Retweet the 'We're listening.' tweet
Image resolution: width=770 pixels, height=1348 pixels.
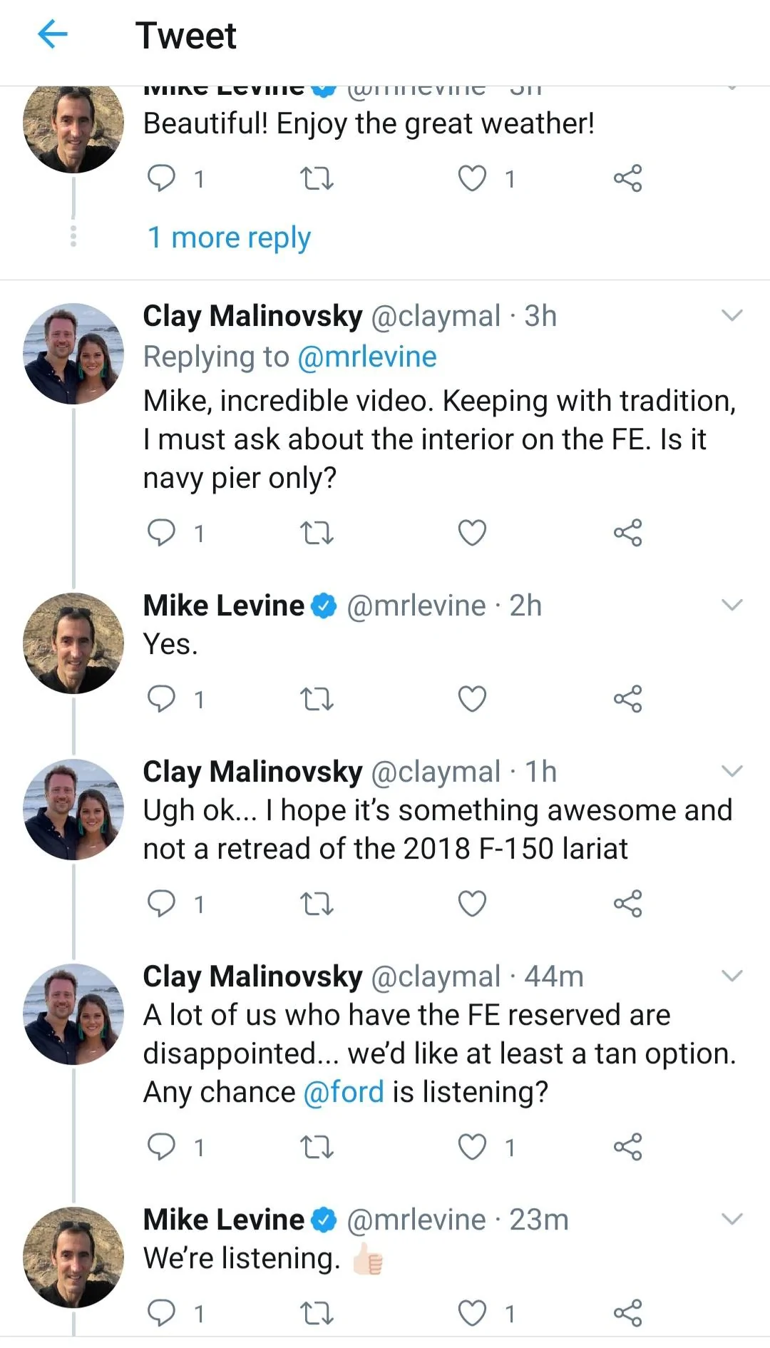coord(317,1313)
